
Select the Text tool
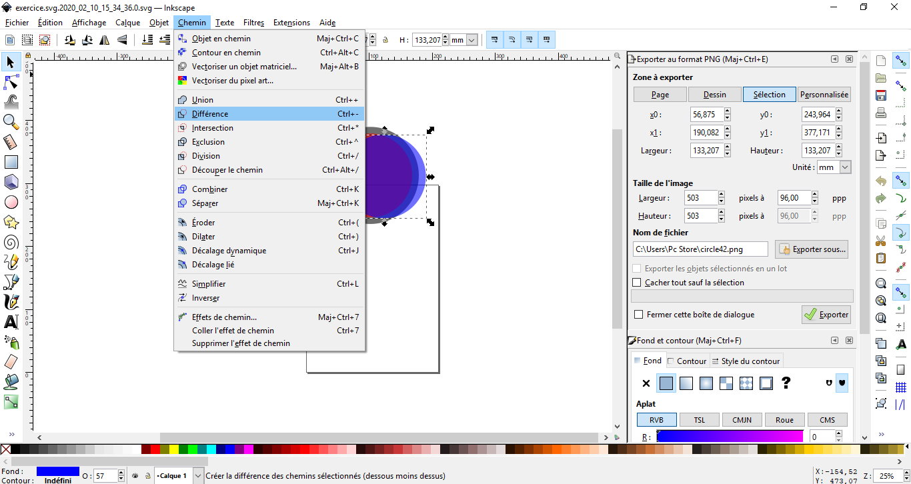(x=11, y=321)
